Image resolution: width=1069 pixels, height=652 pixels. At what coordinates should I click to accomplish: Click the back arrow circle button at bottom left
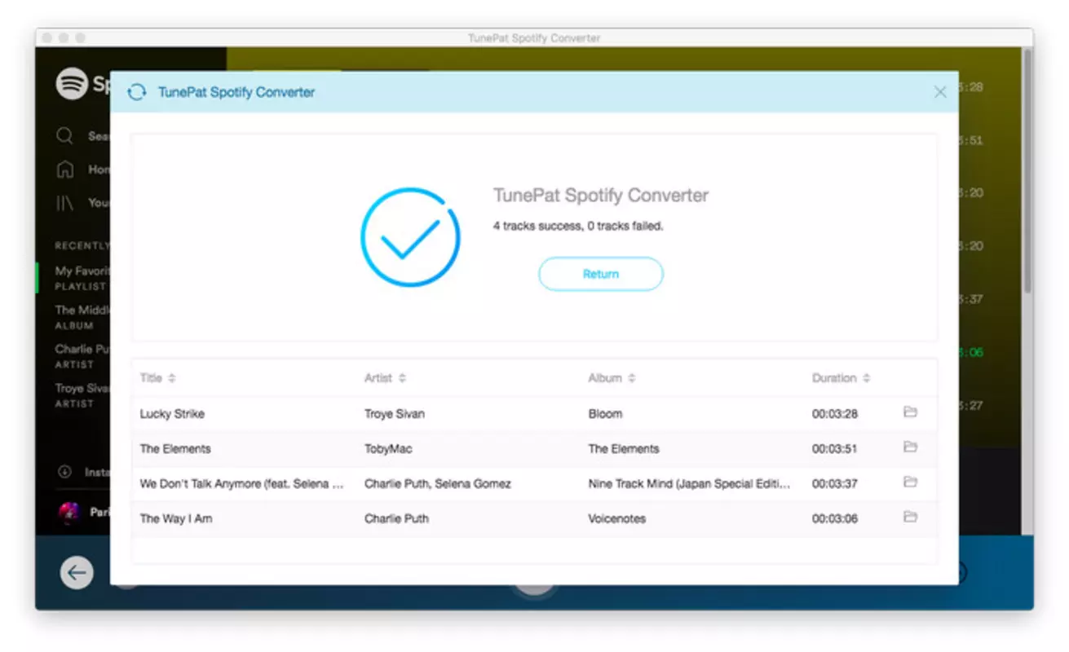pyautogui.click(x=77, y=573)
